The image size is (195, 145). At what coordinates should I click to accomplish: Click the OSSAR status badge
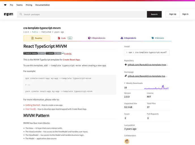[x=54, y=53]
